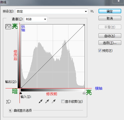Enable the 显示修剪(W) checkbox
This screenshot has height=120, width=124.
tap(63, 101)
